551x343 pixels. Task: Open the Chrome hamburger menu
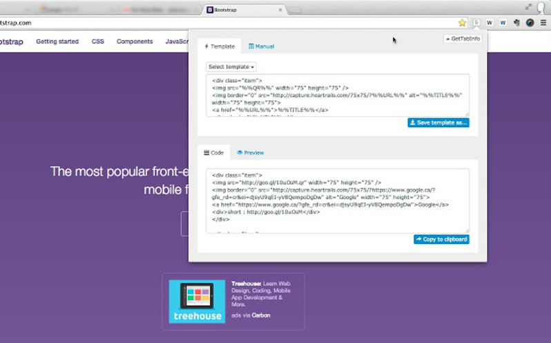pos(543,23)
